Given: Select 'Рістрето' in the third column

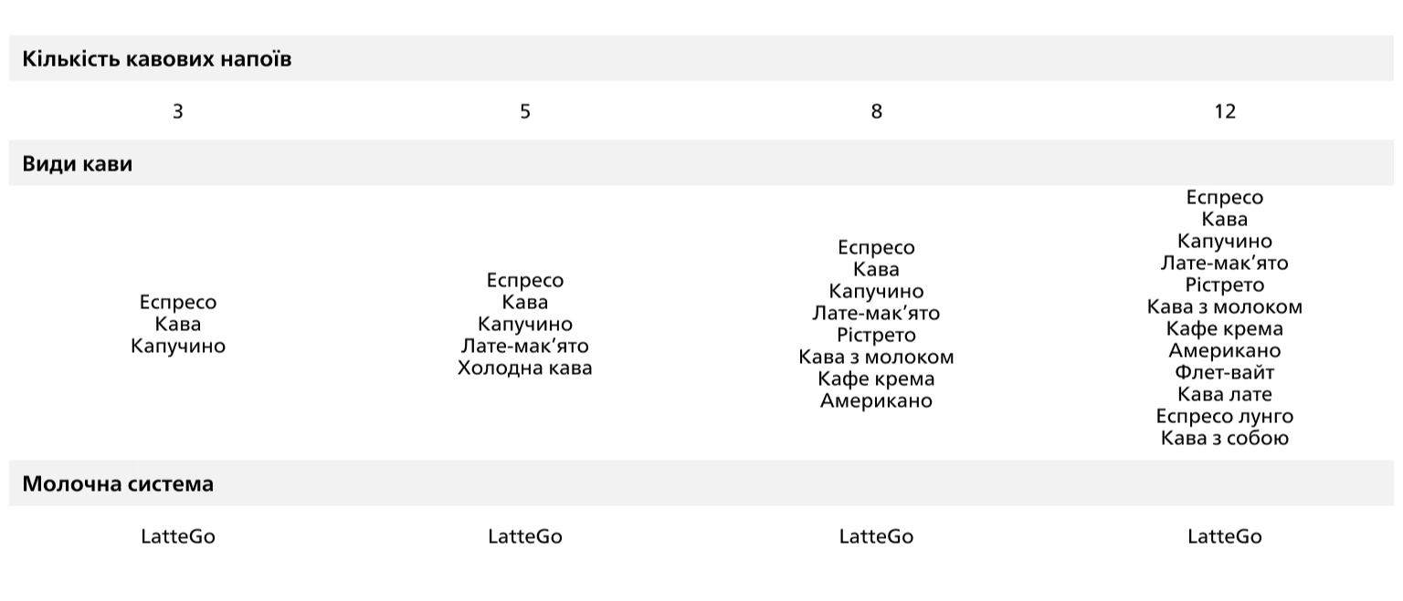Looking at the screenshot, I should click(877, 336).
